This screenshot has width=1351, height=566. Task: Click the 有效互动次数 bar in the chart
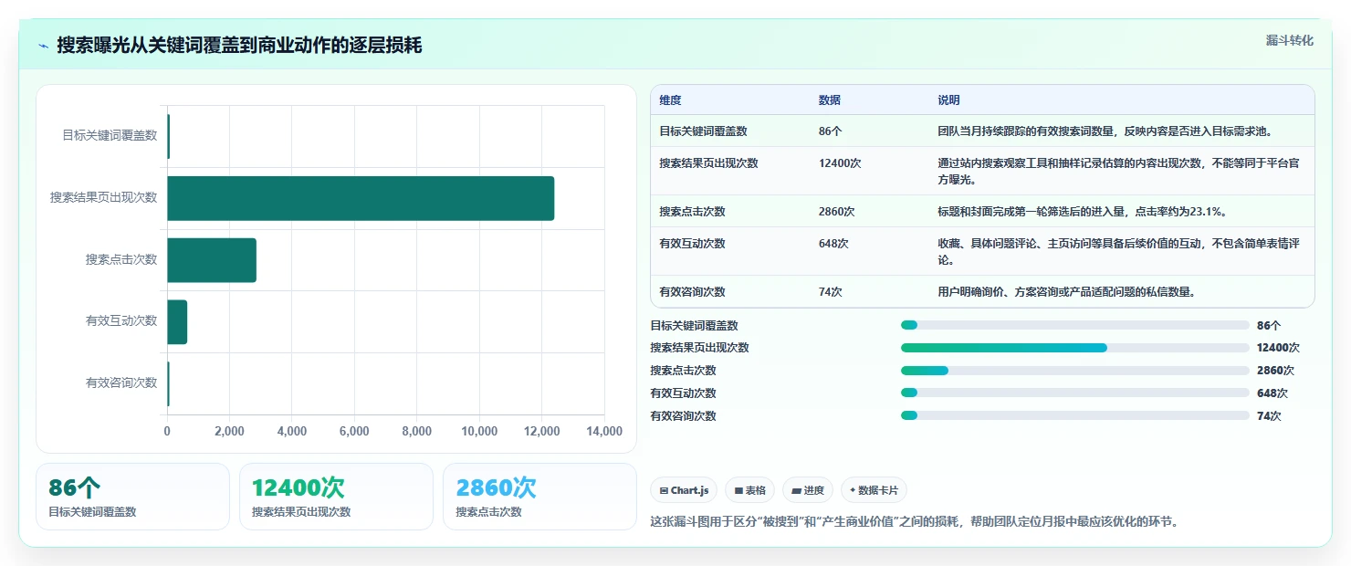tap(177, 321)
